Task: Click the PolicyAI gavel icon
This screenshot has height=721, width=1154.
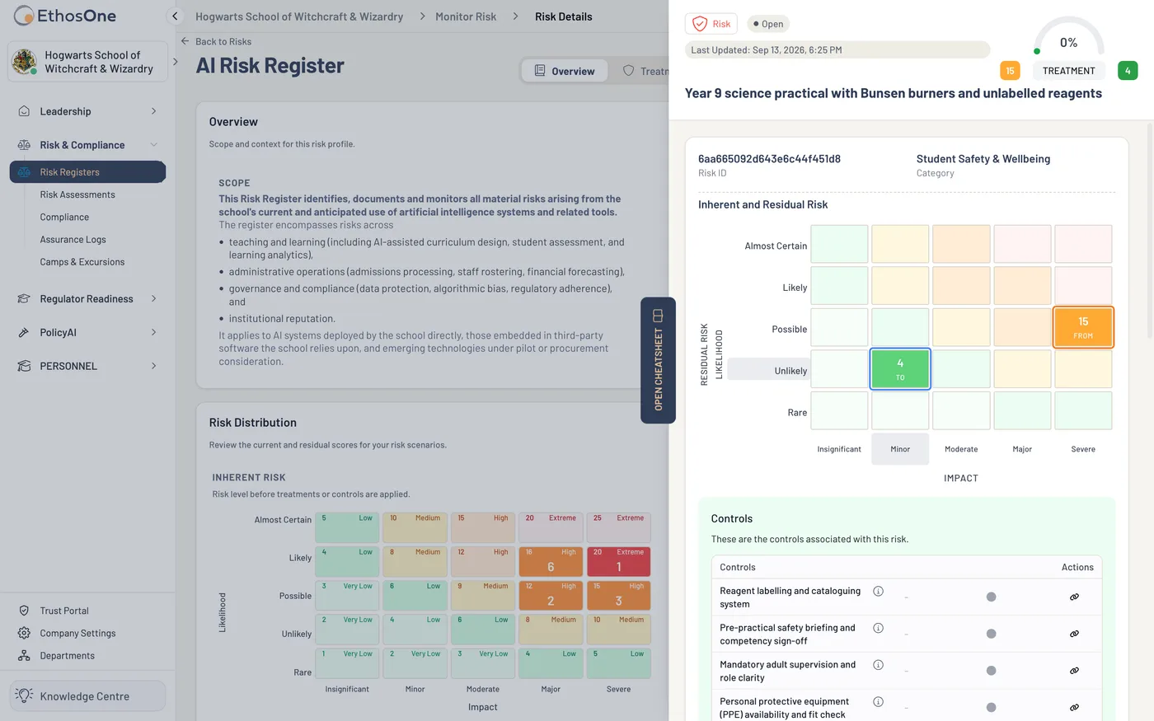Action: pyautogui.click(x=24, y=332)
